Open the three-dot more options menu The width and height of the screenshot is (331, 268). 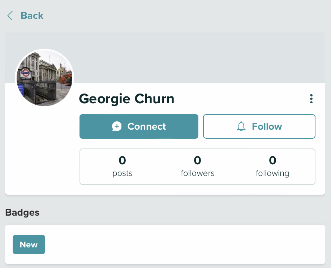[x=311, y=99]
